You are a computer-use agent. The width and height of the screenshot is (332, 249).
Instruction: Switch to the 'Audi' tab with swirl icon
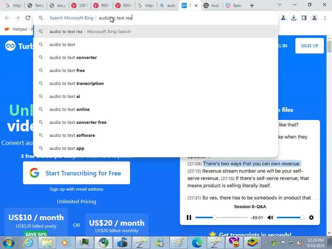pyautogui.click(x=212, y=6)
